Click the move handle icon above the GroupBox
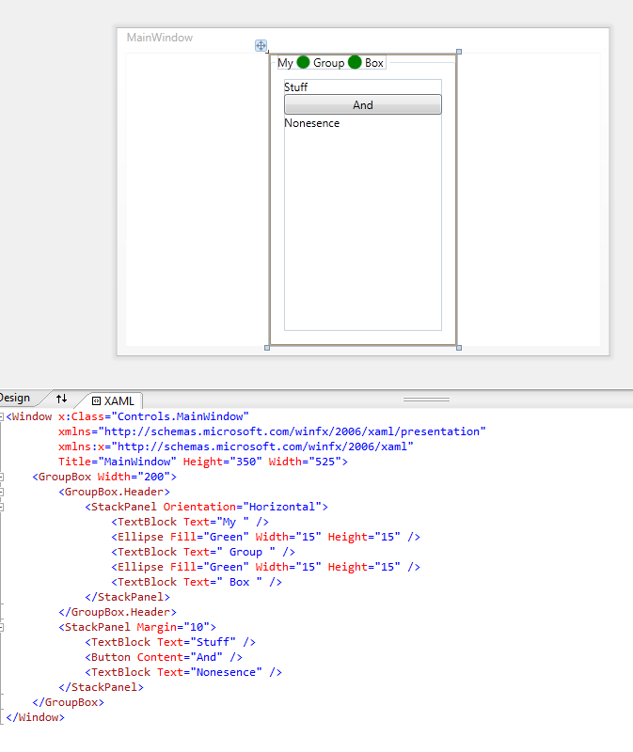This screenshot has width=633, height=752. [261, 45]
